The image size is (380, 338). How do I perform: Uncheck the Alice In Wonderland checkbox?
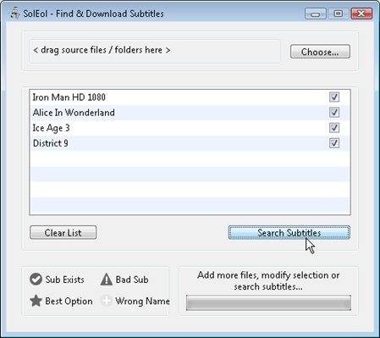[x=334, y=113]
